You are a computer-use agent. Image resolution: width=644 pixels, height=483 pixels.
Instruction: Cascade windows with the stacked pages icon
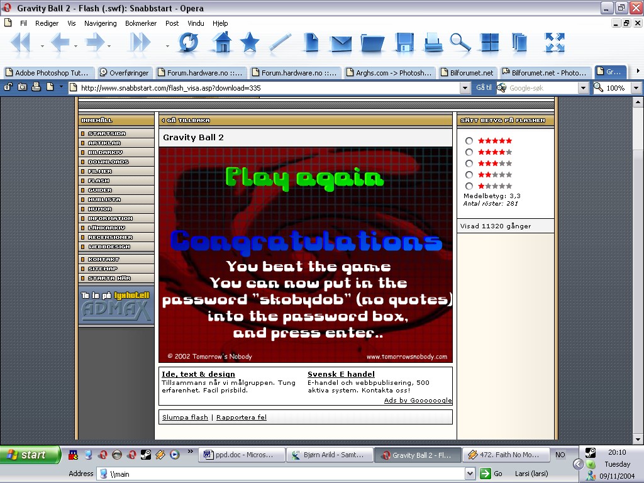[519, 43]
